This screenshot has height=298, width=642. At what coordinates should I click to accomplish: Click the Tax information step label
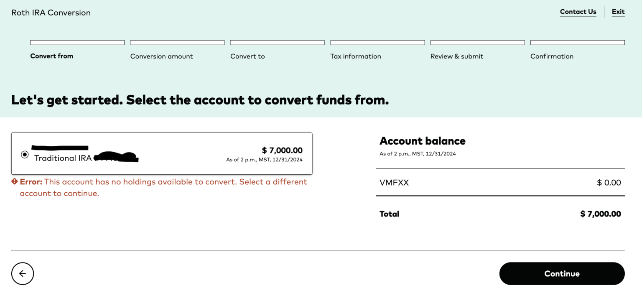356,56
